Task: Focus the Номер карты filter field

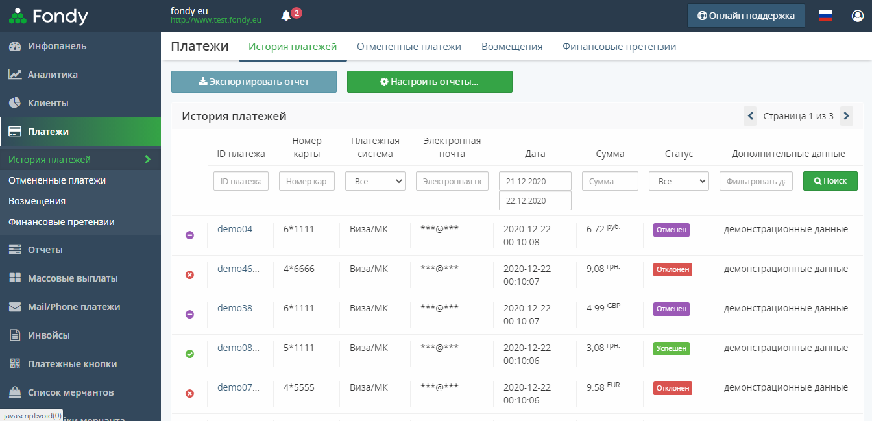Action: tap(307, 181)
